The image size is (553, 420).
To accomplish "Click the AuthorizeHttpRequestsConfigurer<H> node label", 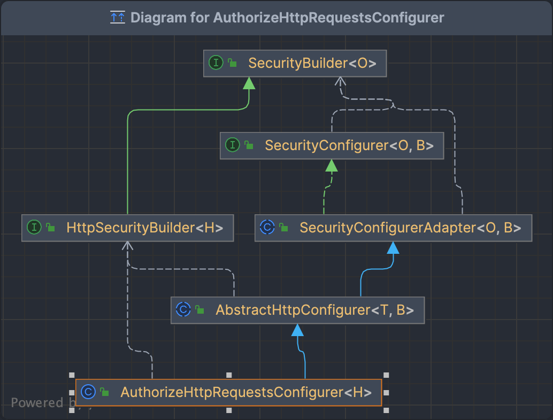I will click(x=246, y=392).
